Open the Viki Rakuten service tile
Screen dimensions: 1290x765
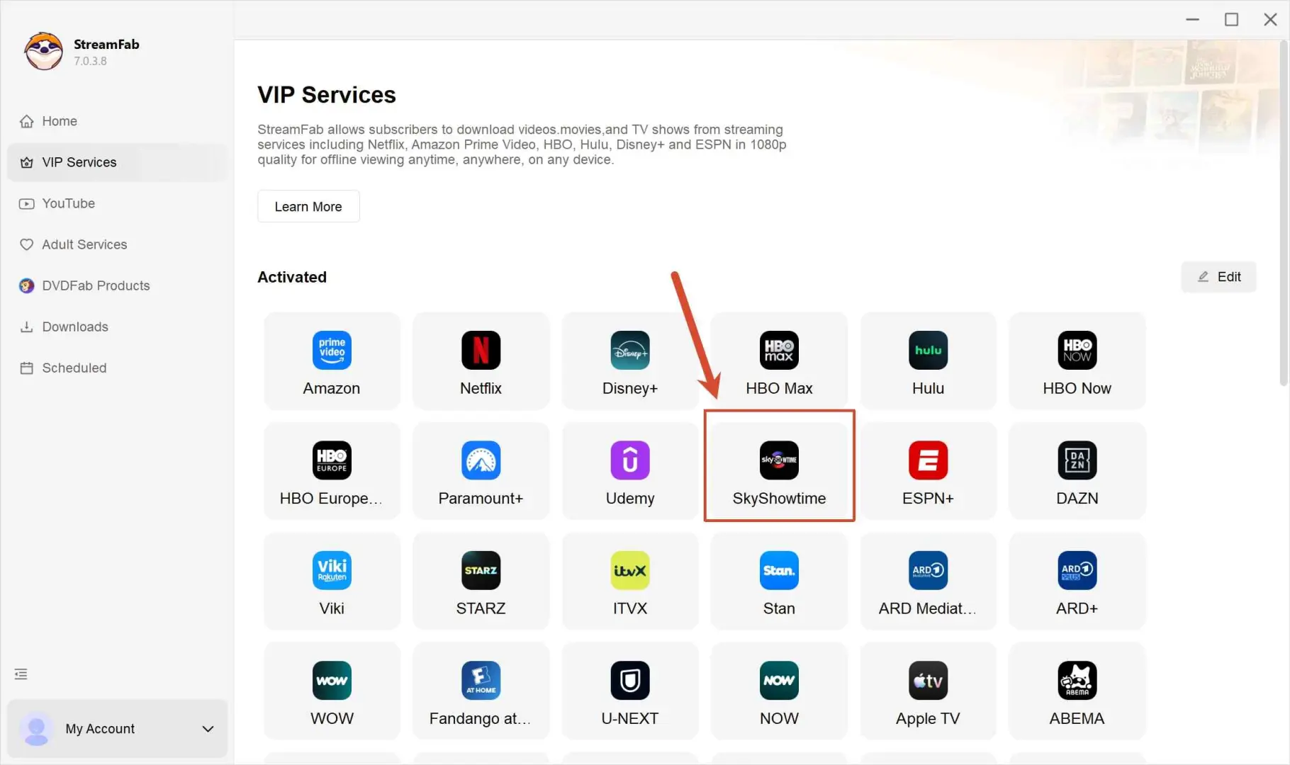(332, 581)
